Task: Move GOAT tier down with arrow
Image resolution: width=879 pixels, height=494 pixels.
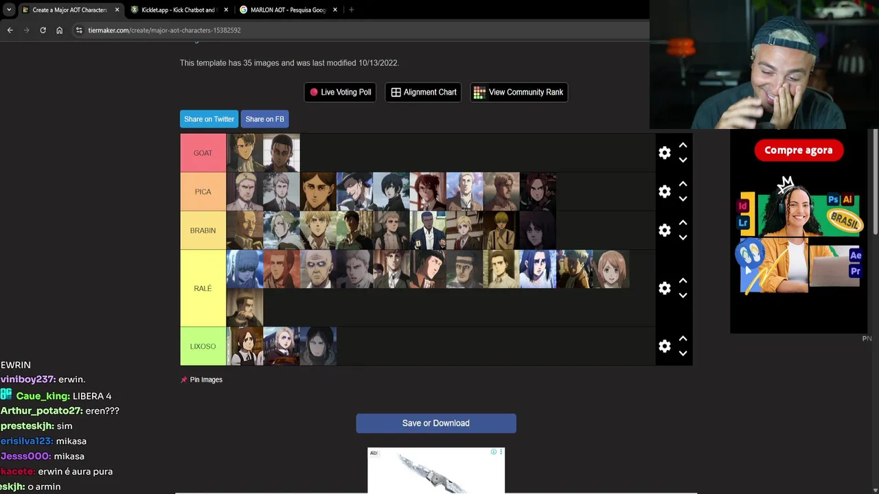Action: [683, 160]
